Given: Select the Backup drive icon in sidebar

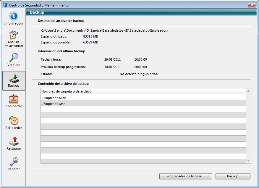Looking at the screenshot, I should point(14,78).
